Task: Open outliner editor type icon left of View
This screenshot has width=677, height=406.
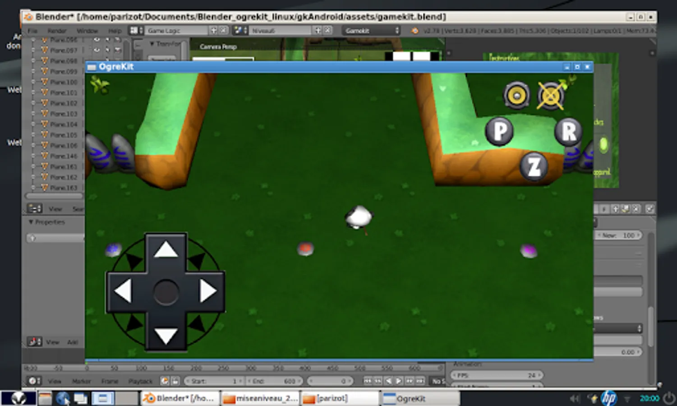Action: tap(35, 208)
